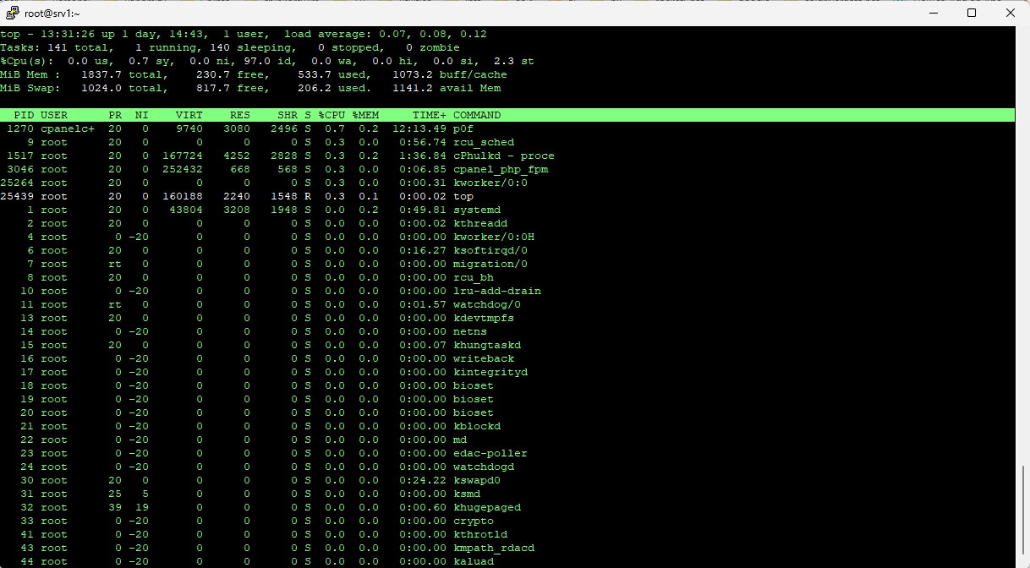Screen dimensions: 1030x568
Task: Select the edac-poller command text
Action: pos(490,453)
